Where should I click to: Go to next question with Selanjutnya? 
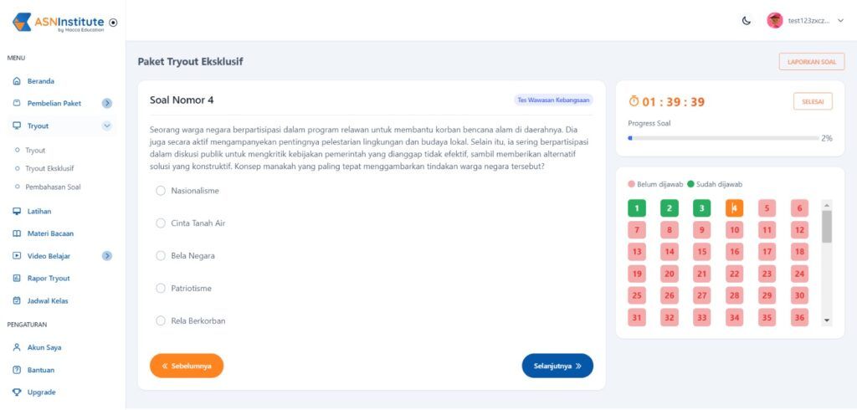click(557, 366)
